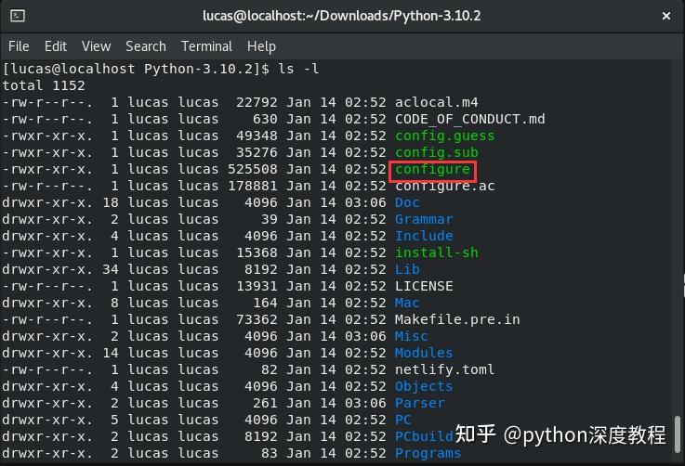The width and height of the screenshot is (685, 466).
Task: Click the Objects directory name
Action: [x=424, y=386]
